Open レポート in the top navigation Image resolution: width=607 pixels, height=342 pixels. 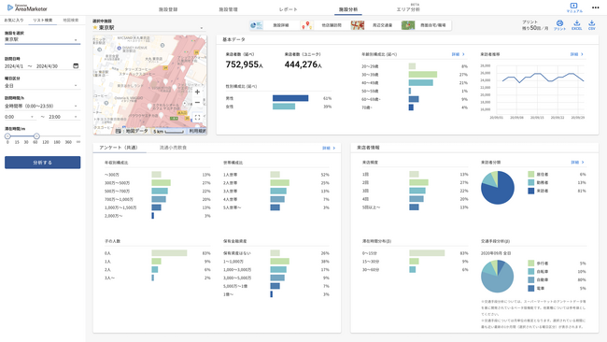(x=289, y=9)
